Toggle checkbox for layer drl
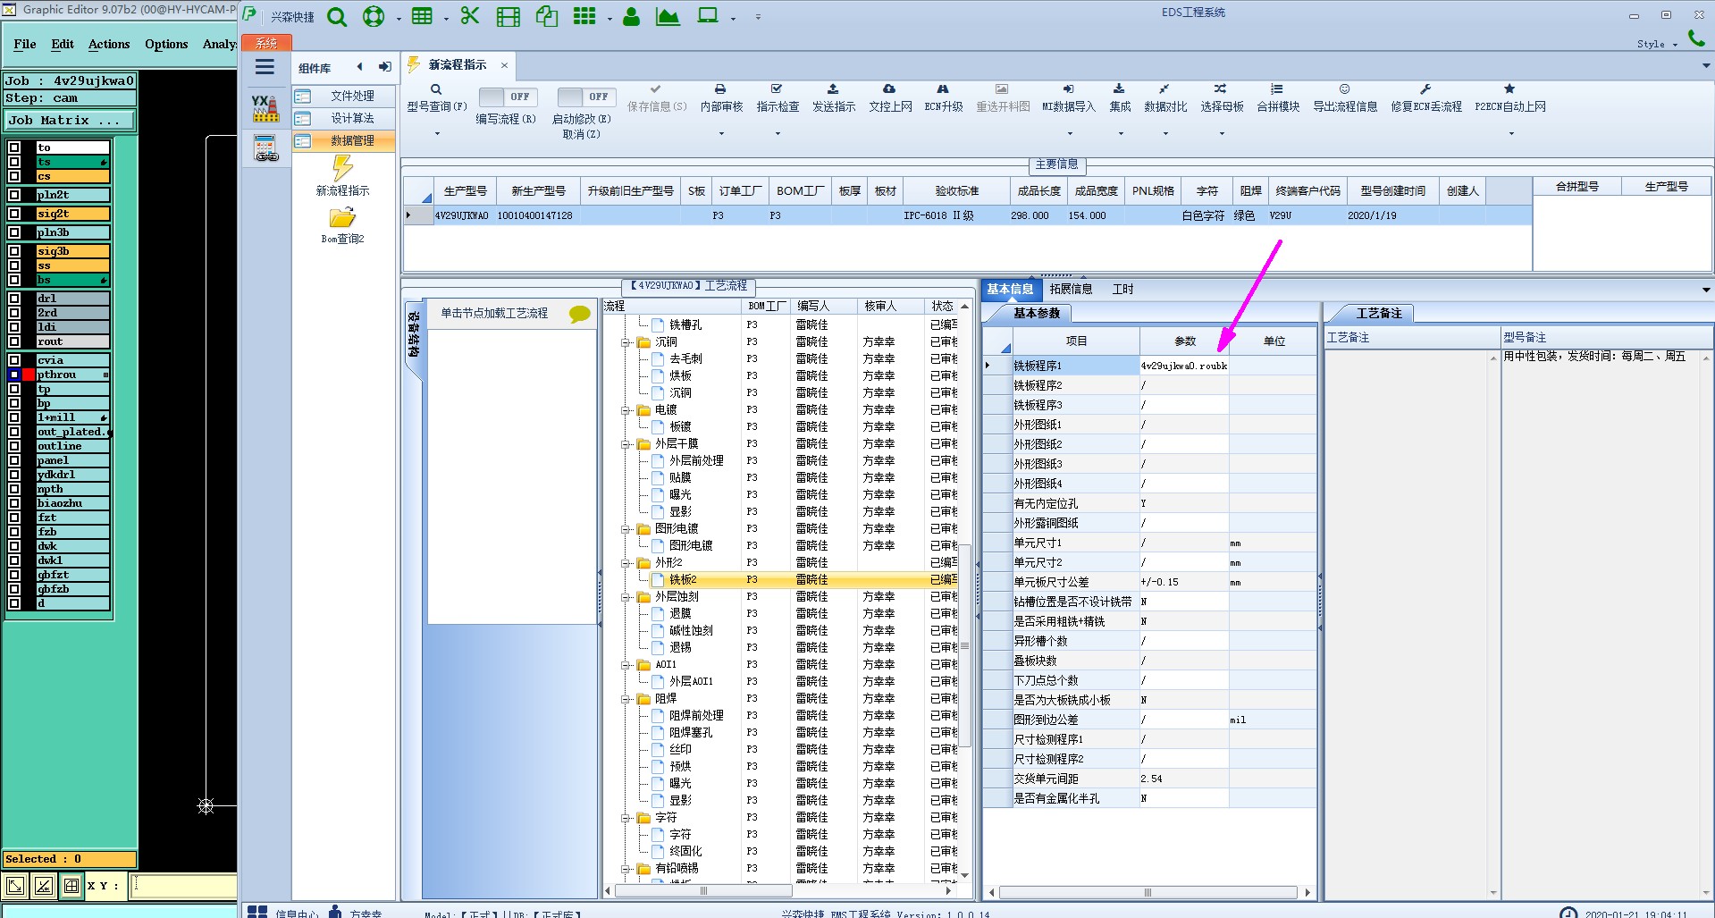The width and height of the screenshot is (1715, 918). point(14,299)
